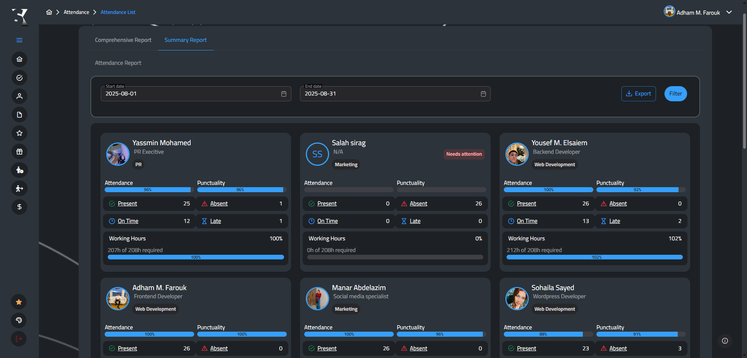The image size is (747, 358).
Task: Export the attendance report
Action: pos(638,94)
